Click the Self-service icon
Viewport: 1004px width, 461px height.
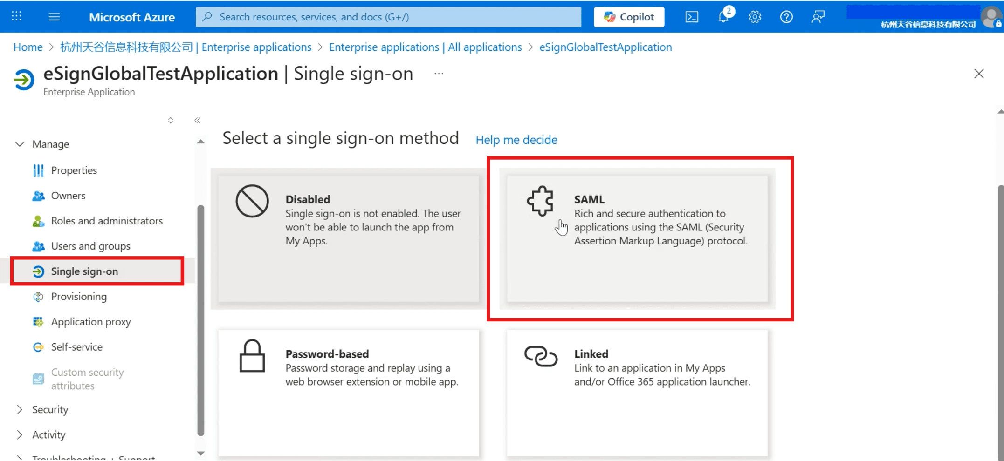(x=38, y=347)
